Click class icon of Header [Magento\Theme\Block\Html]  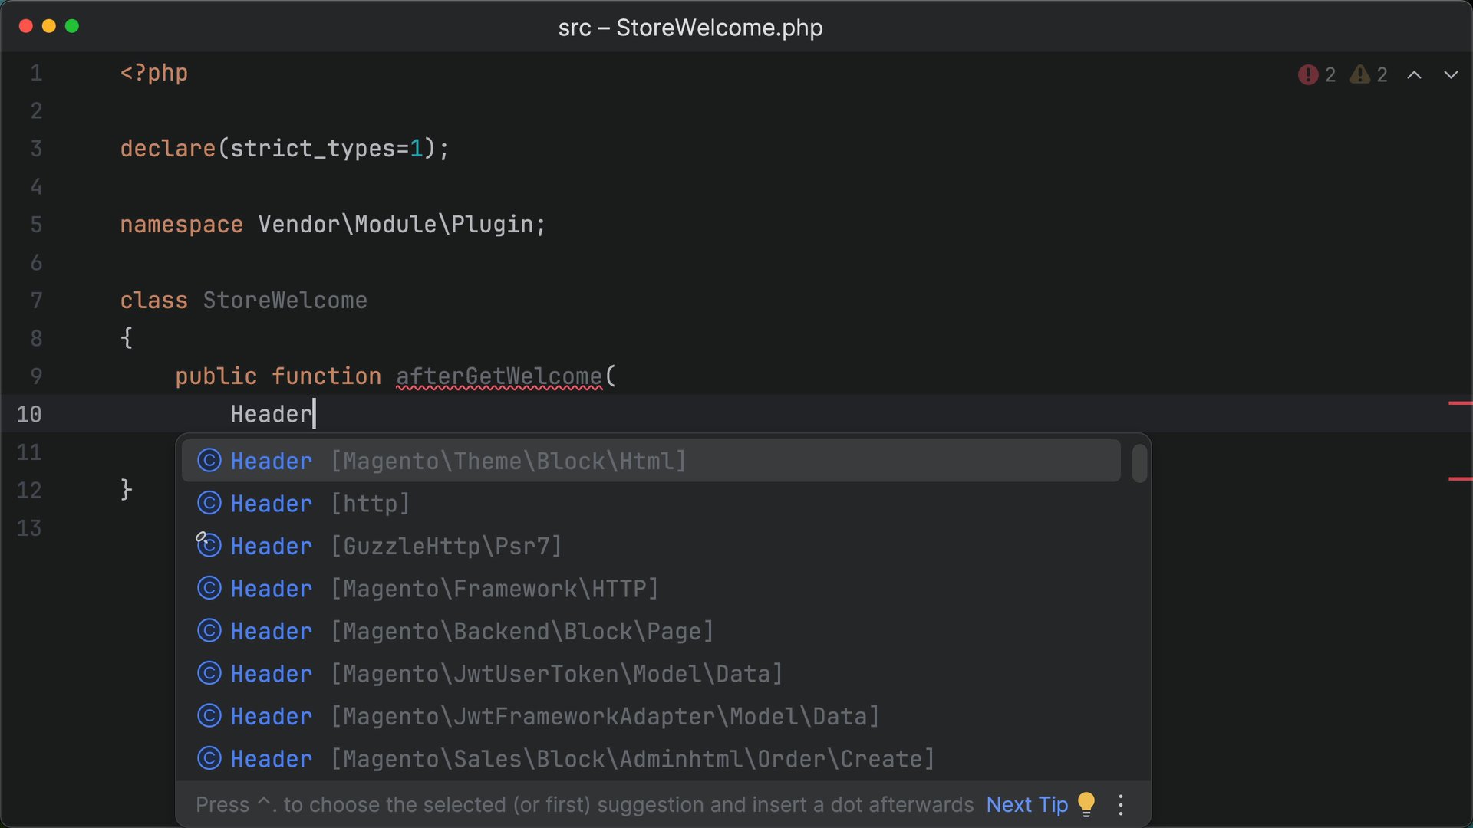tap(209, 461)
